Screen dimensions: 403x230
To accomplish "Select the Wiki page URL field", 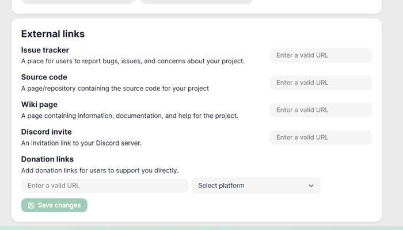I will tap(321, 110).
